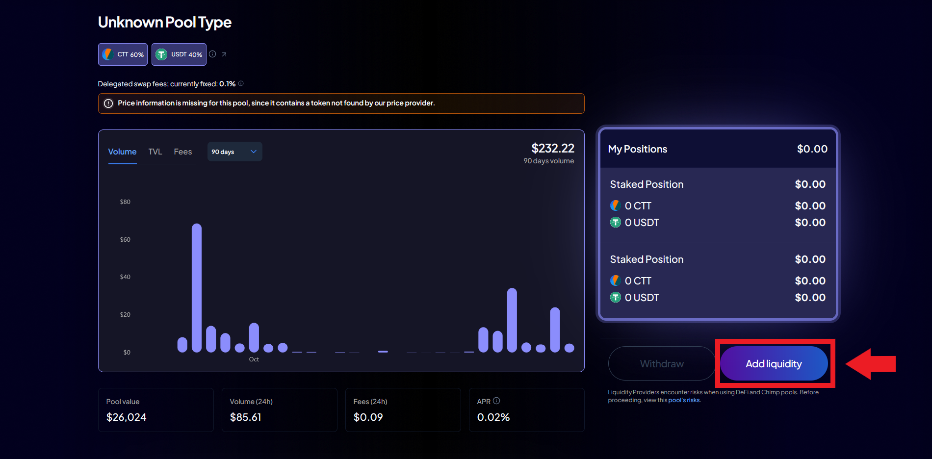Open the pool's risks link

[684, 400]
